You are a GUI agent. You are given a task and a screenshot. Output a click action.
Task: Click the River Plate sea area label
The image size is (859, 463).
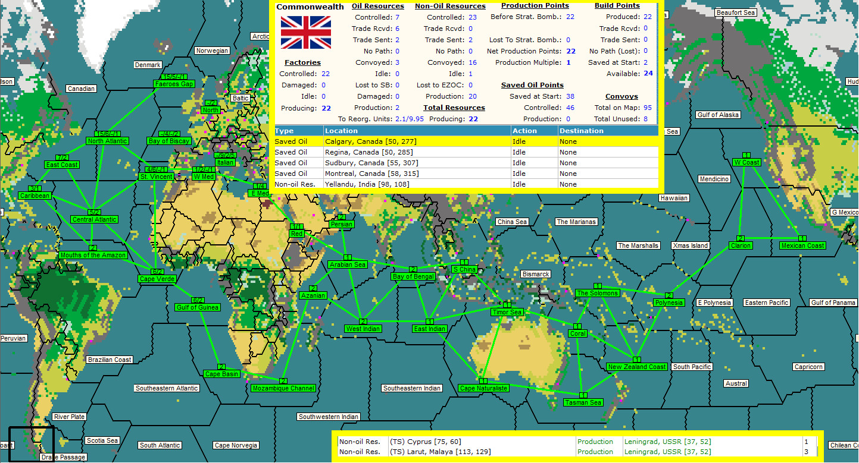pos(69,417)
